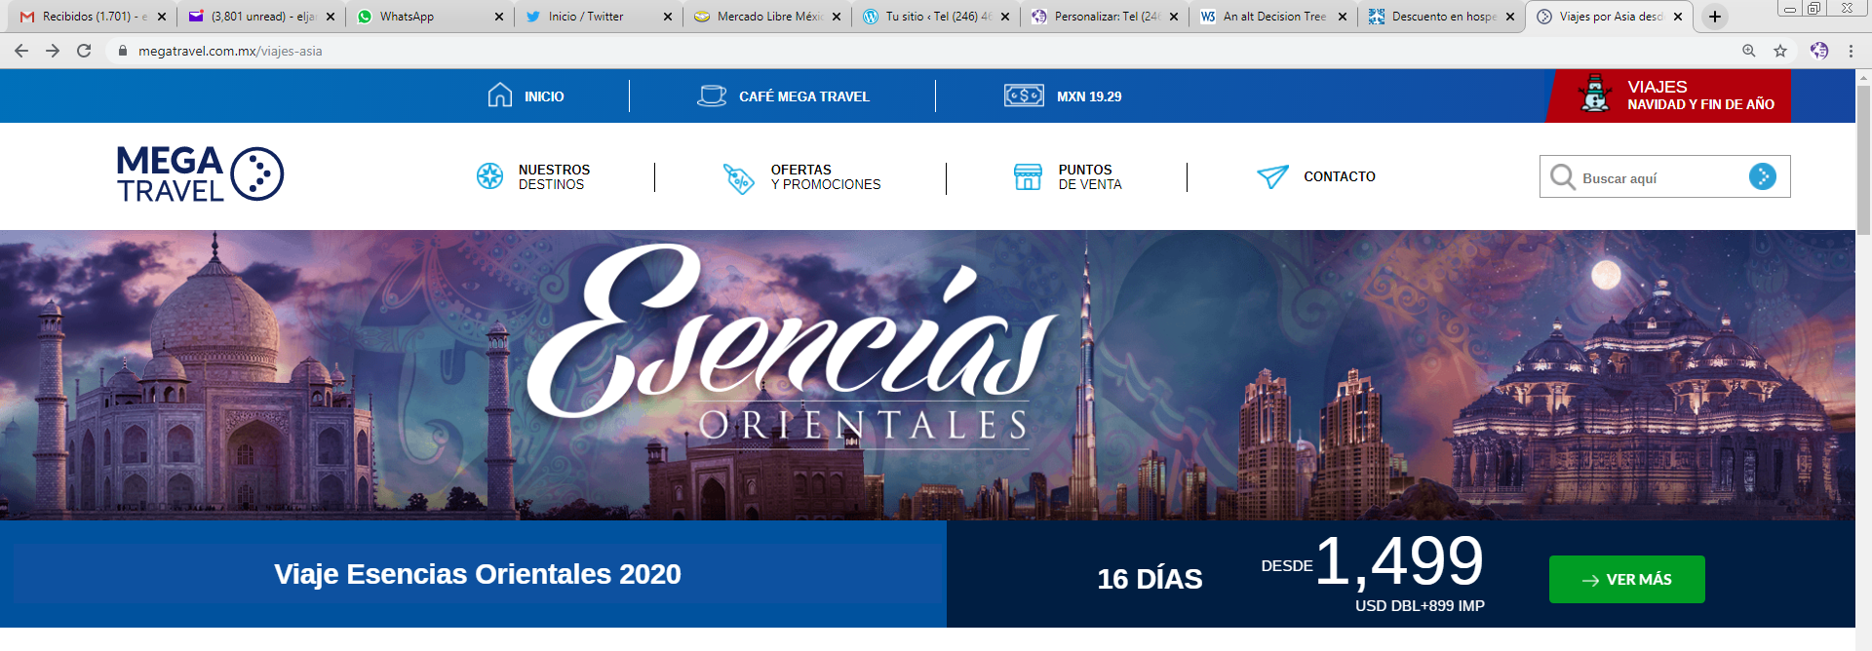Bookmark this page with the star icon

[1780, 51]
